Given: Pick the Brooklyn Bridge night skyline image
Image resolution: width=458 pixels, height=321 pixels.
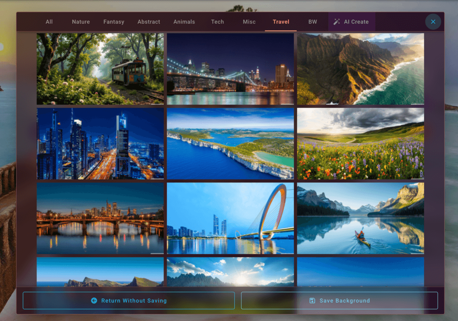Looking at the screenshot, I should click(230, 69).
